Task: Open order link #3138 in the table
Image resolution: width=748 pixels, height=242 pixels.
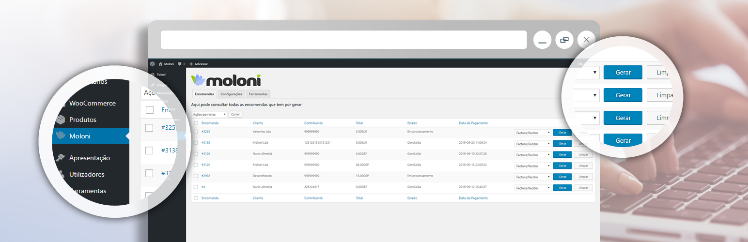Action: pos(206,143)
